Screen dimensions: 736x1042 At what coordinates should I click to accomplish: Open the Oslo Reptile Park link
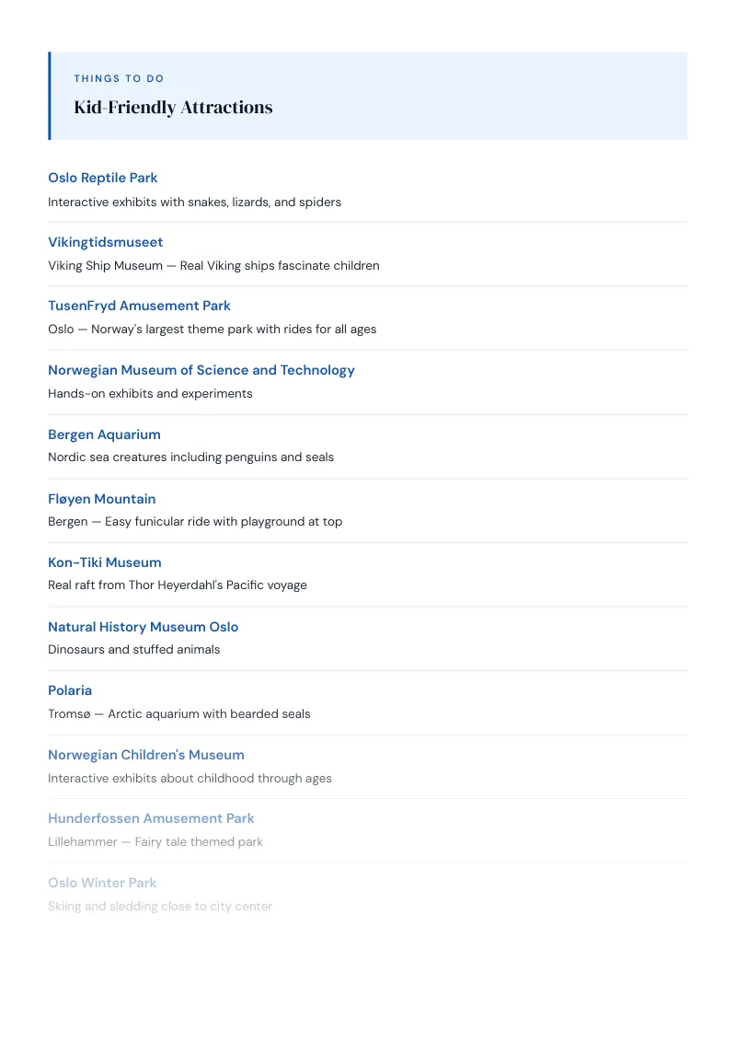pos(102,178)
